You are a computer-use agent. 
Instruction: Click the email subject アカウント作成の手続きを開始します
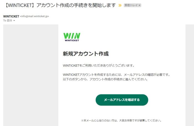tap(76, 5)
